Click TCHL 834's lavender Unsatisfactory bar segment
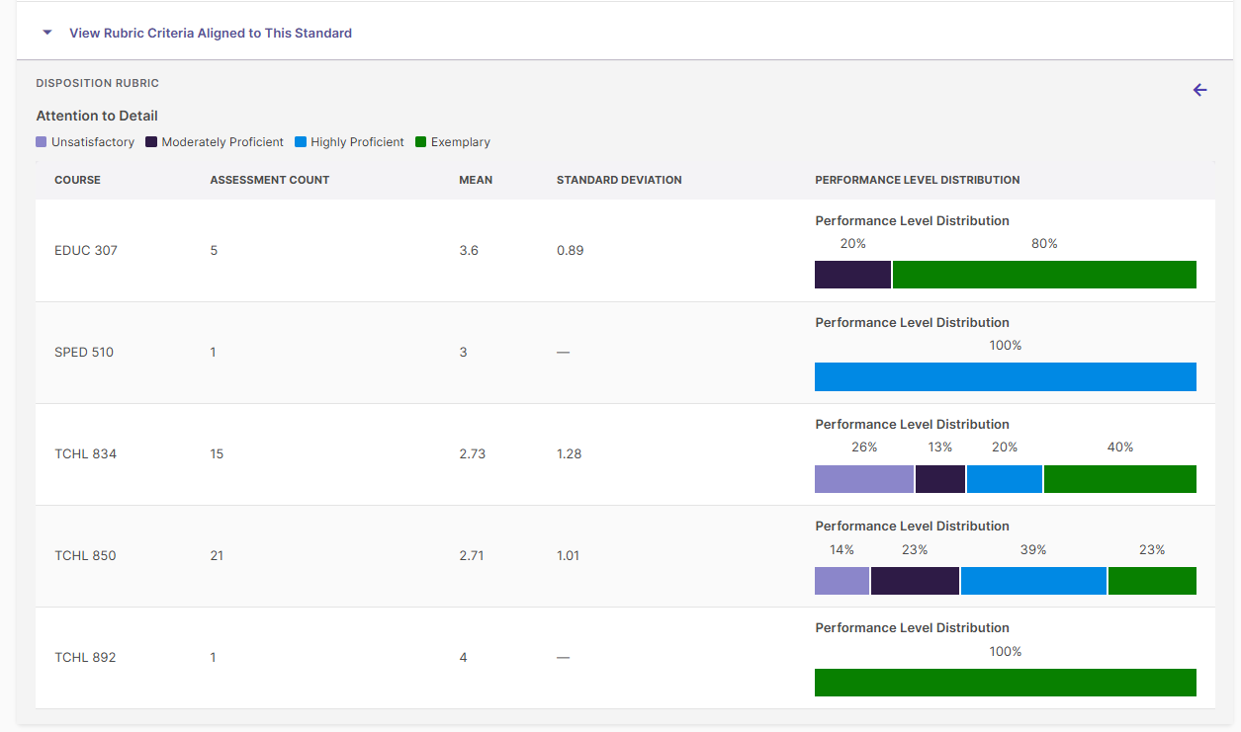Image resolution: width=1241 pixels, height=732 pixels. point(864,479)
